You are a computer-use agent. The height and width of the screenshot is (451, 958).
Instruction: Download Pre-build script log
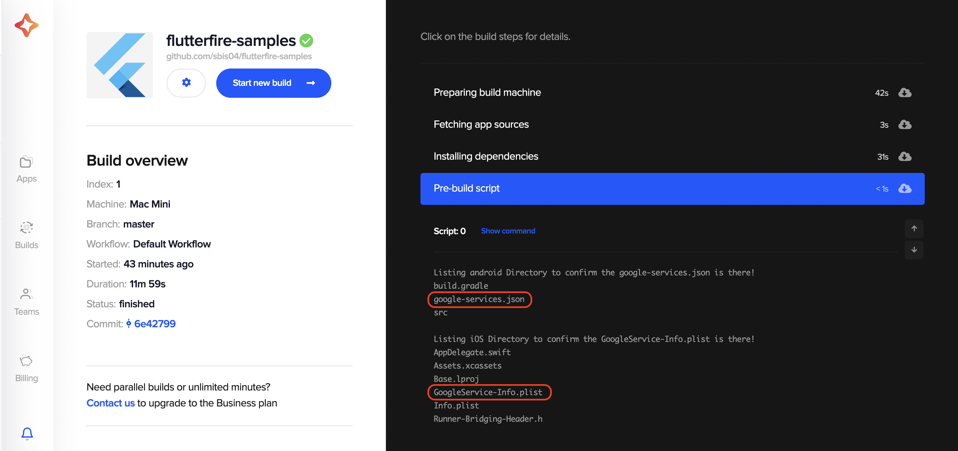pyautogui.click(x=905, y=189)
